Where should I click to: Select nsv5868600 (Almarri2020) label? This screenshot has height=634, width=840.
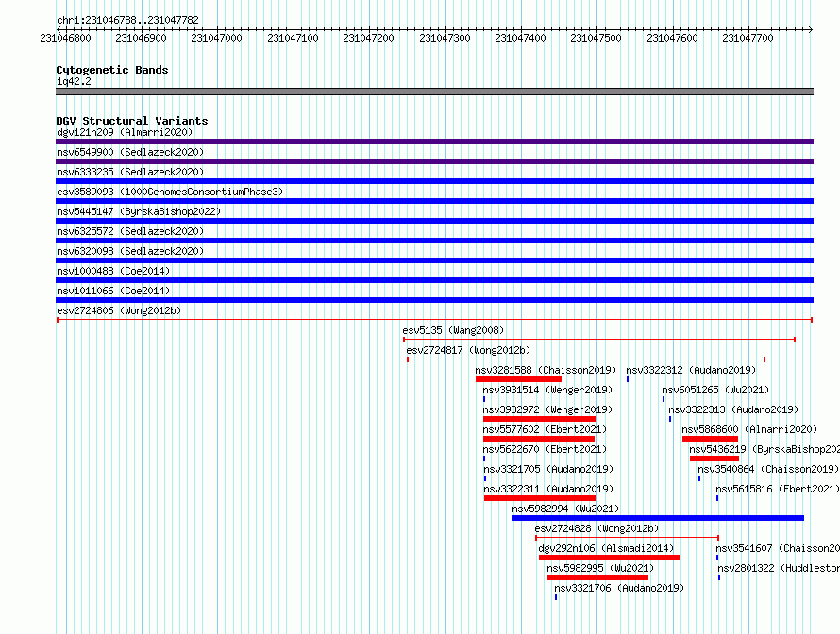point(749,429)
